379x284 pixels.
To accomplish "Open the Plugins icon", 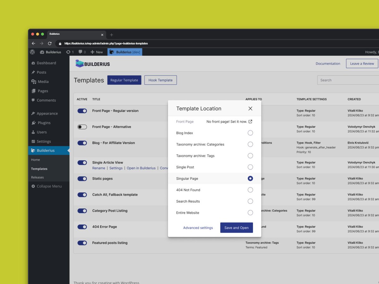I will pos(33,122).
